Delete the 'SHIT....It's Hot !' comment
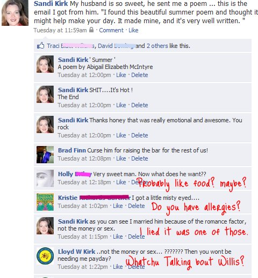258x278 pixels. [x=140, y=105]
